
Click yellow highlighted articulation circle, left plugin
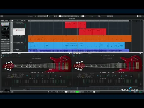click(12, 77)
